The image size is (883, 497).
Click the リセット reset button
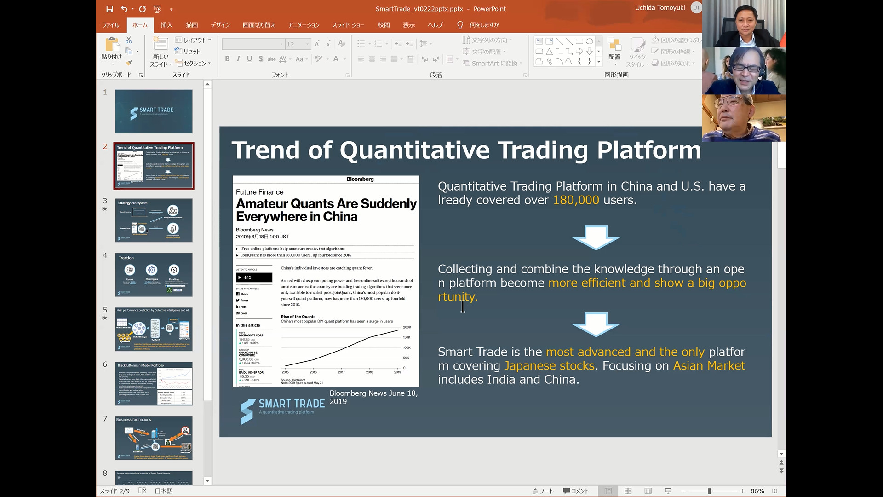coord(188,52)
